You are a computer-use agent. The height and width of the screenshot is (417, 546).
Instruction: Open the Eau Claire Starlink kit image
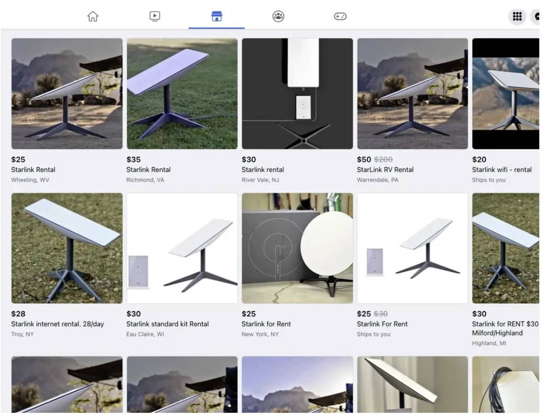tap(182, 248)
